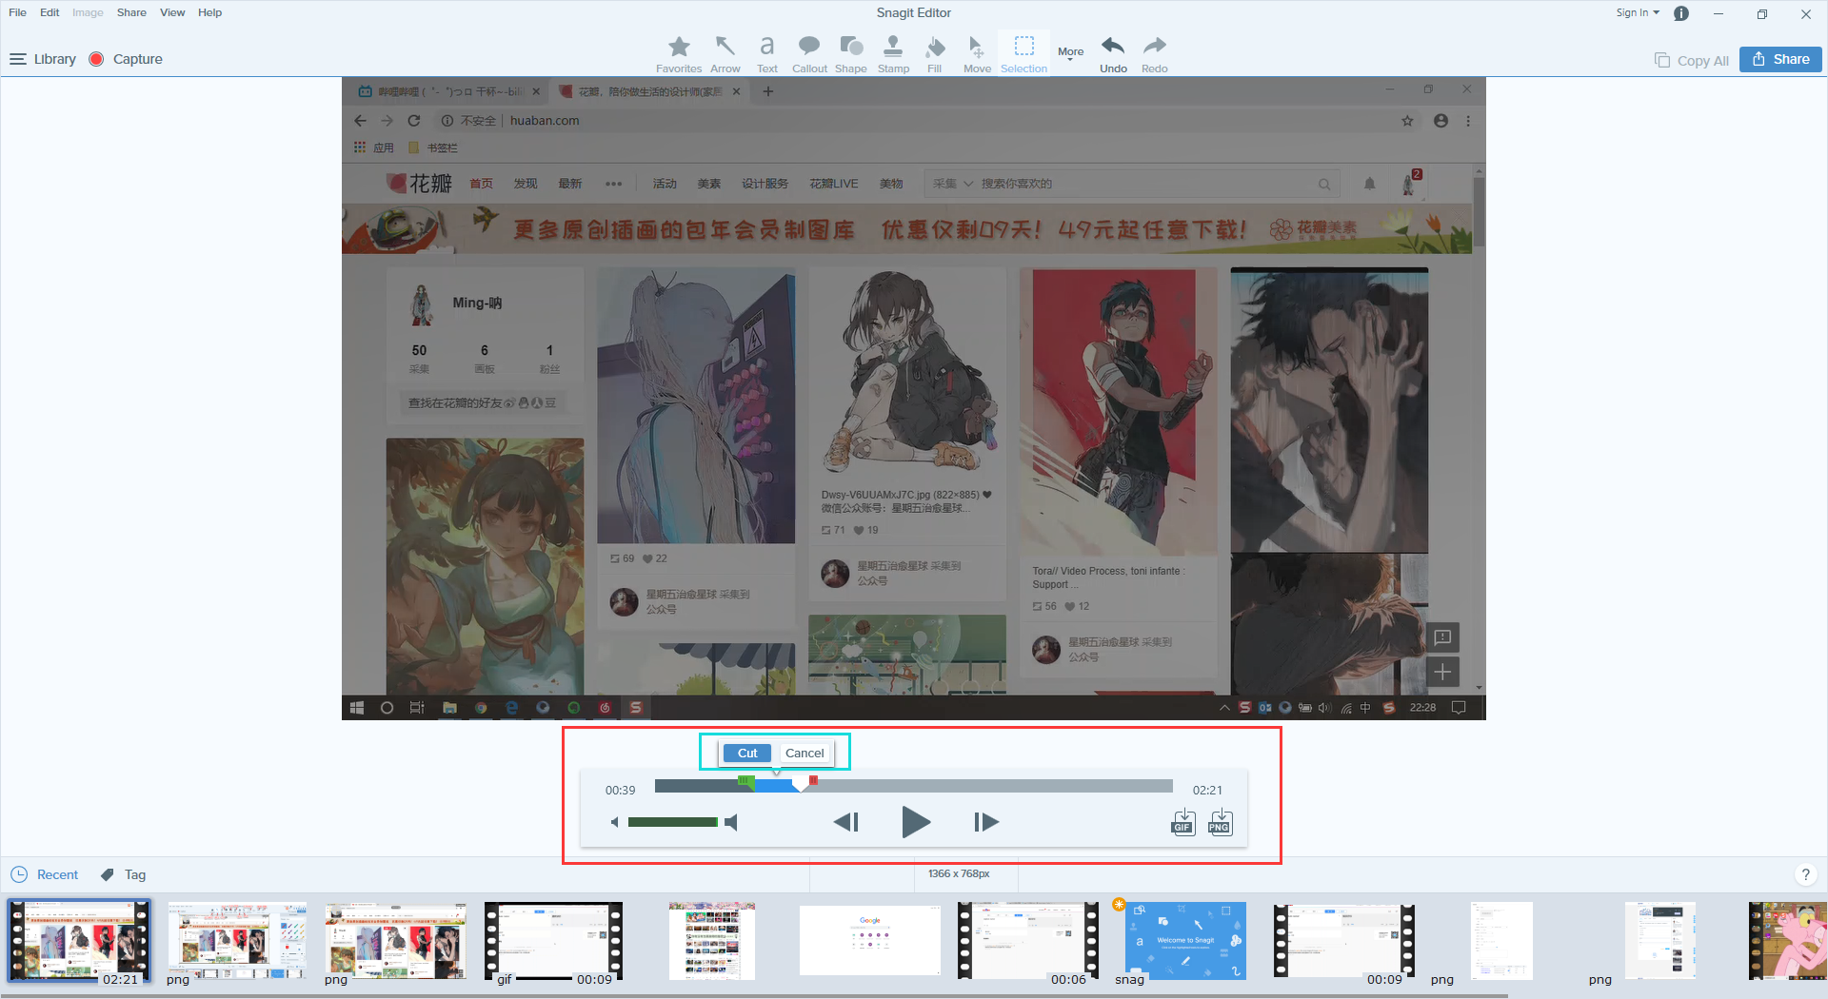This screenshot has width=1828, height=999.
Task: Open the help question mark button
Action: pos(1805,874)
